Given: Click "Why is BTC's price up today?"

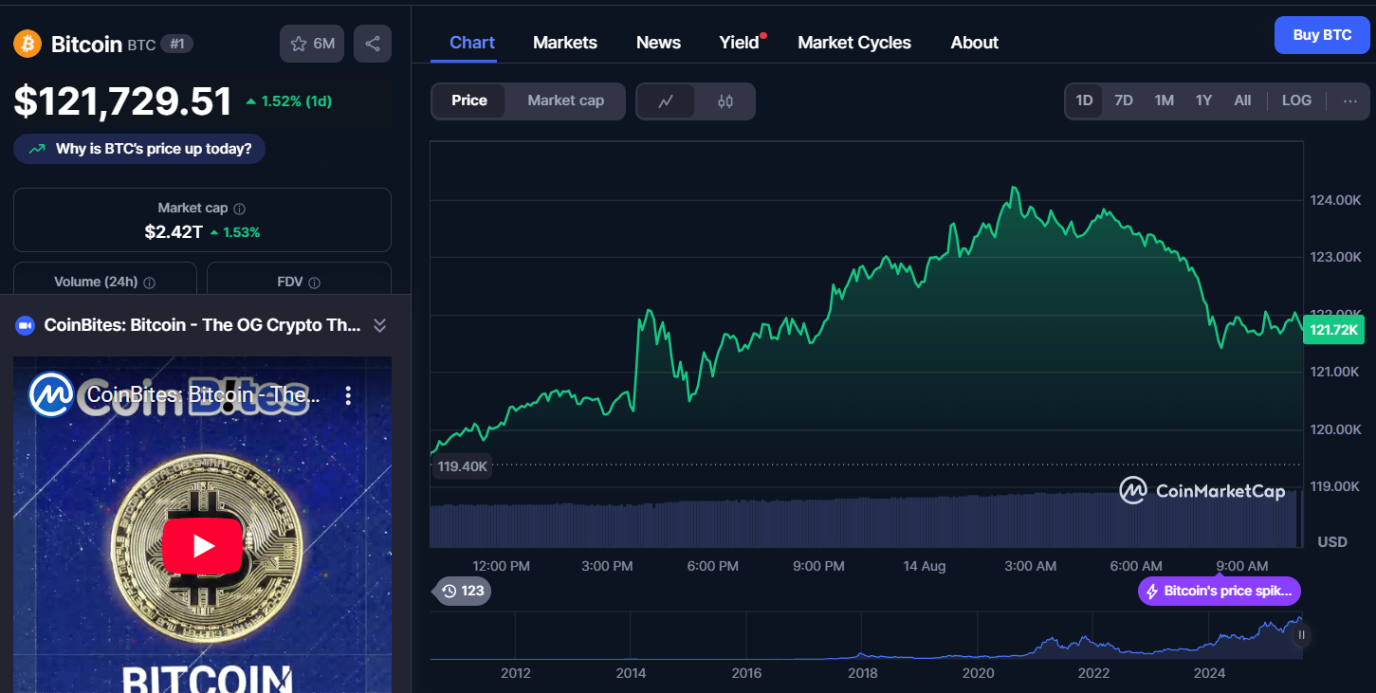Looking at the screenshot, I should click(x=139, y=149).
